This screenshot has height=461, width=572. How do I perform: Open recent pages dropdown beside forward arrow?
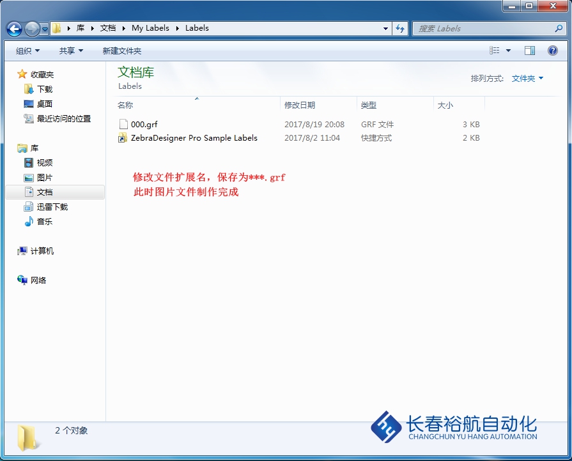point(45,29)
